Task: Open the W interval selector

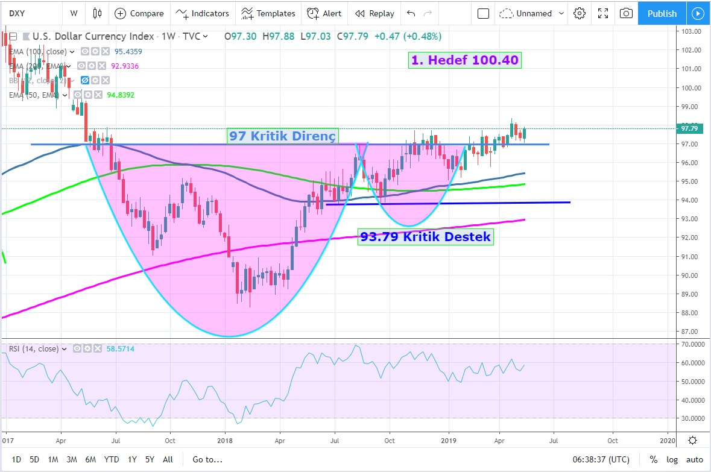Action: click(74, 13)
